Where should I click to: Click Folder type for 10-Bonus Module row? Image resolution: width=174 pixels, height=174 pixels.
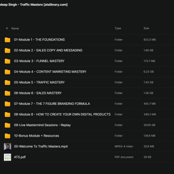point(119,136)
